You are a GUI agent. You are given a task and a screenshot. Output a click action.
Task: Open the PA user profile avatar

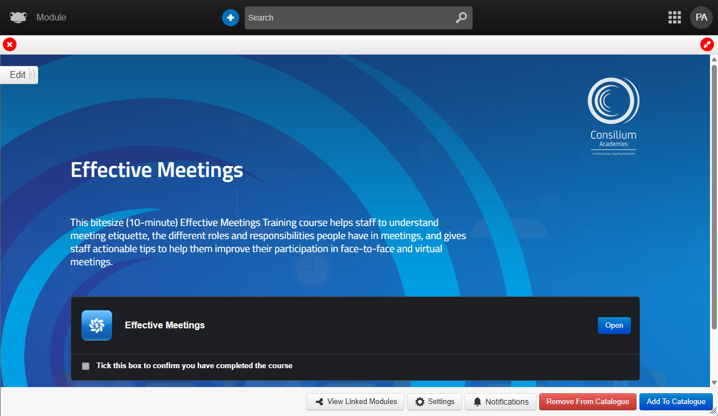(x=701, y=18)
